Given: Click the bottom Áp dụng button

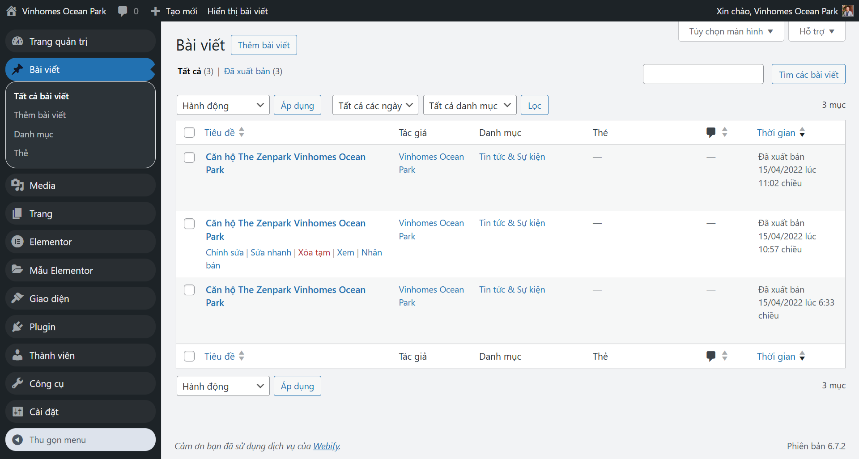Looking at the screenshot, I should [298, 386].
